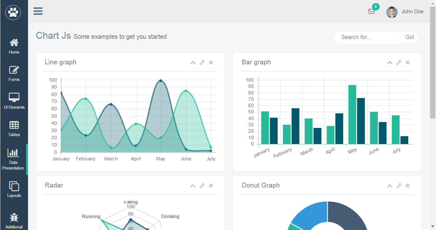This screenshot has height=230, width=436.
Task: Collapse the Radar panel
Action: coord(193,186)
